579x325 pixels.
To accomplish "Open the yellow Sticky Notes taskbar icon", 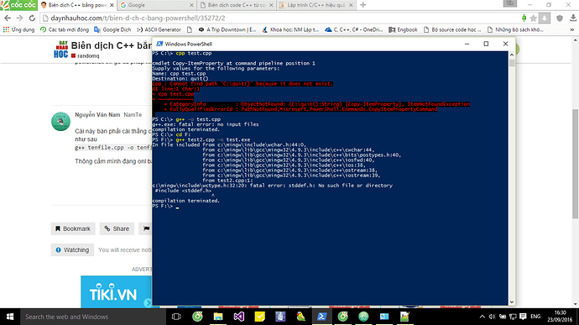I will (259, 317).
